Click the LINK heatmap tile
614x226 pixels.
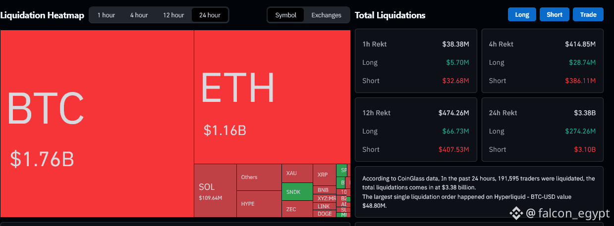pyautogui.click(x=324, y=206)
